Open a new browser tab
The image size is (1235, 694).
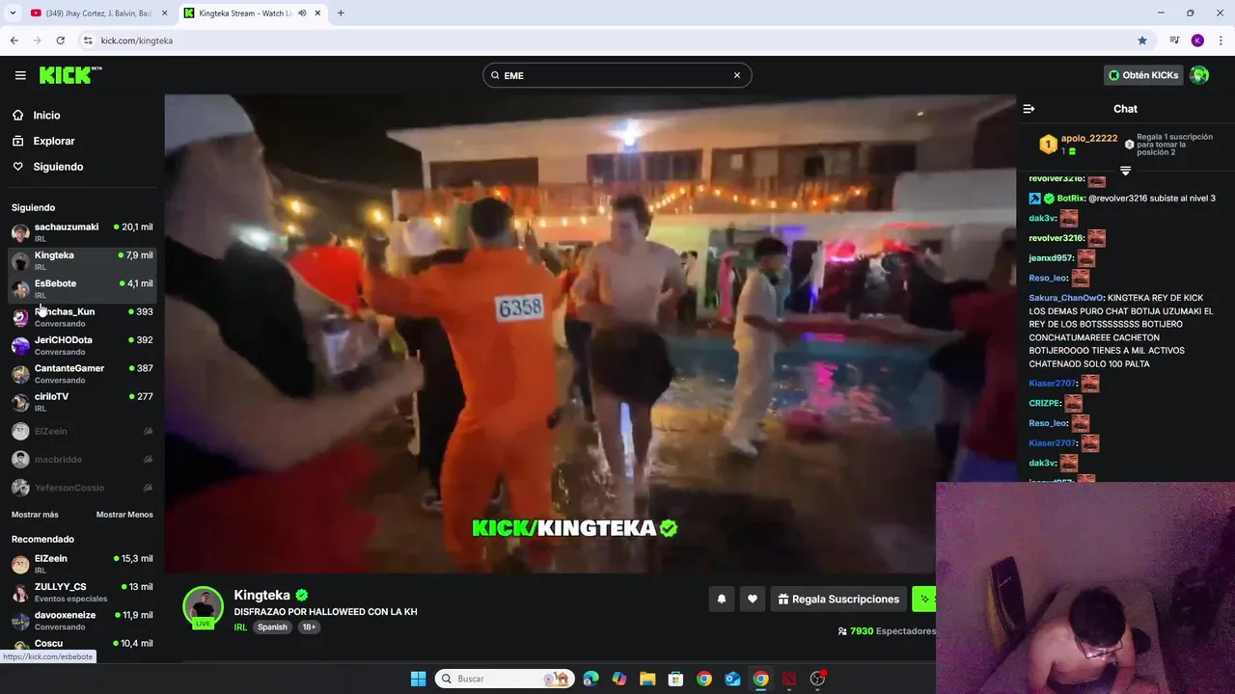click(341, 13)
